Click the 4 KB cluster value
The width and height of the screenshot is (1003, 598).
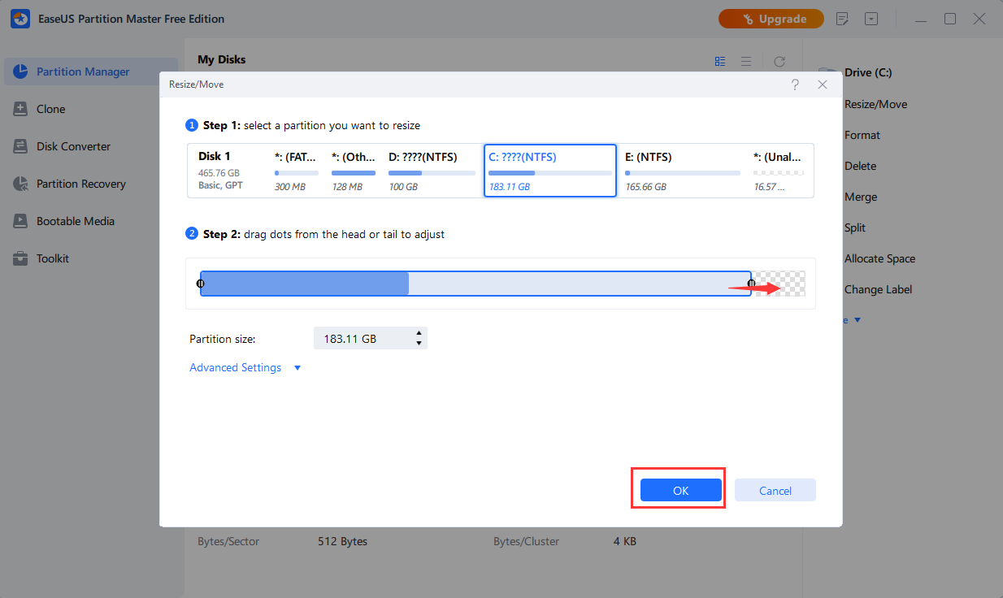pyautogui.click(x=625, y=541)
